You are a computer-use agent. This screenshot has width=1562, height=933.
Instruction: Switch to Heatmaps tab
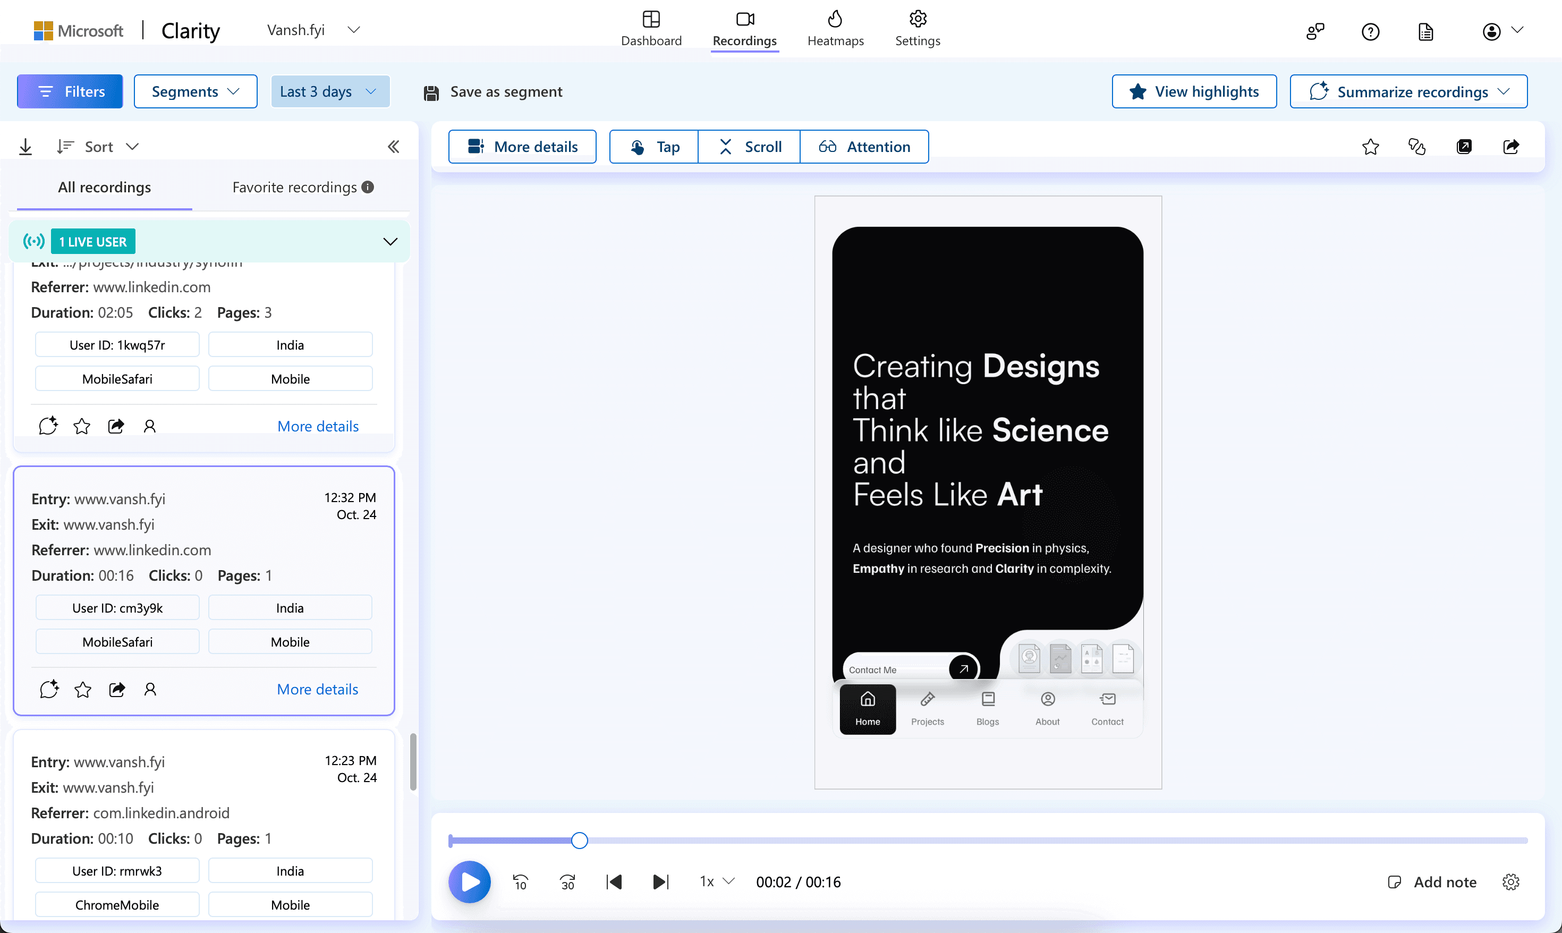[x=835, y=29]
